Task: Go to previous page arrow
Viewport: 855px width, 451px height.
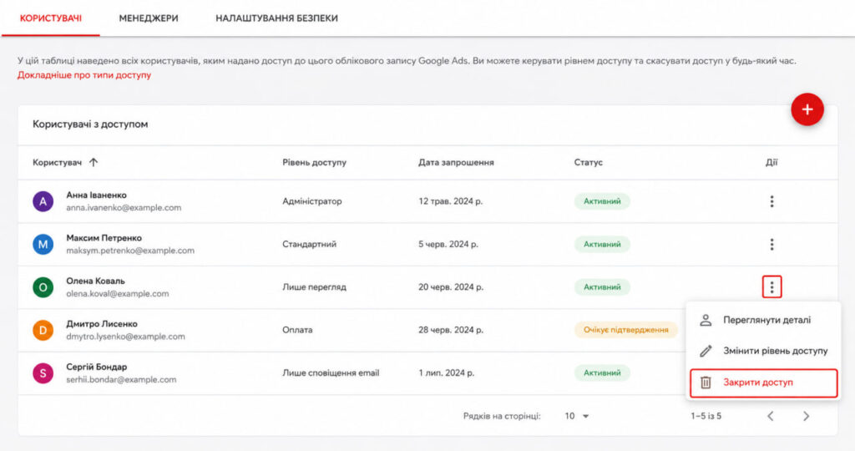Action: pyautogui.click(x=771, y=416)
